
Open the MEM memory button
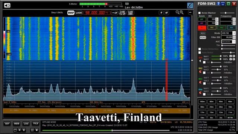16,124
